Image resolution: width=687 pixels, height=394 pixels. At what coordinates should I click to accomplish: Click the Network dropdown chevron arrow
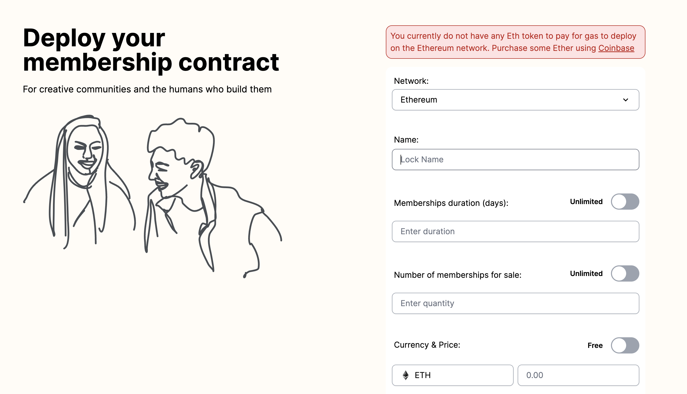625,100
